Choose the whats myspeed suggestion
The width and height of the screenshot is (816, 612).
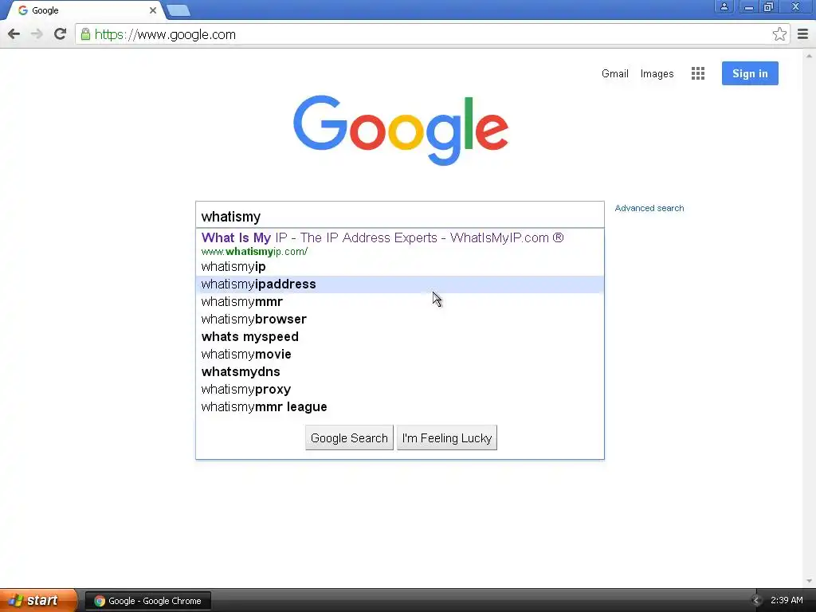coord(400,337)
